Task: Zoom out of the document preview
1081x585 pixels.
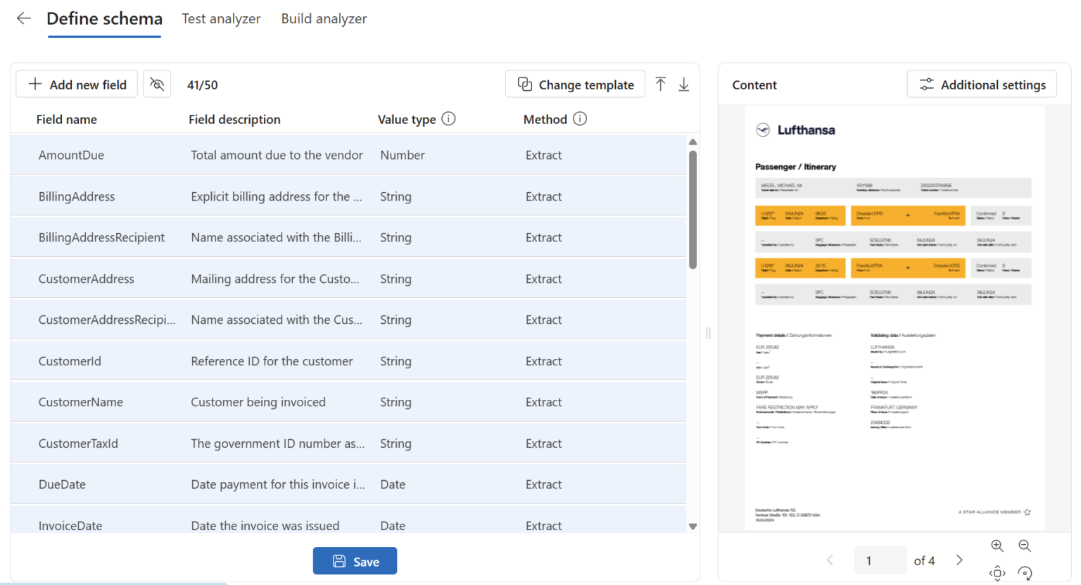Action: click(x=1025, y=546)
